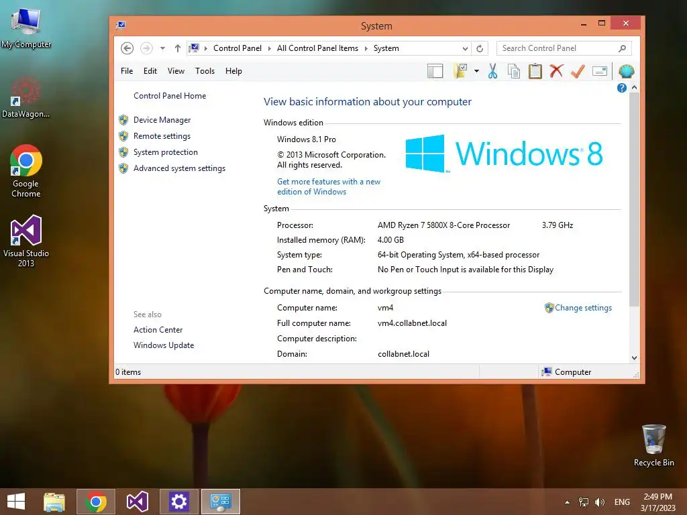687x515 pixels.
Task: Open Remote settings
Action: click(x=162, y=136)
